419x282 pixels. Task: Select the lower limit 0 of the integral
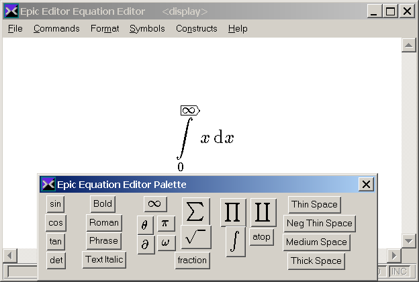(181, 167)
